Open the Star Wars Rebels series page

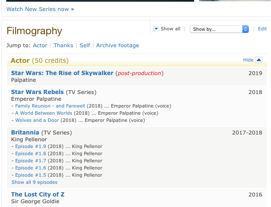point(37,92)
